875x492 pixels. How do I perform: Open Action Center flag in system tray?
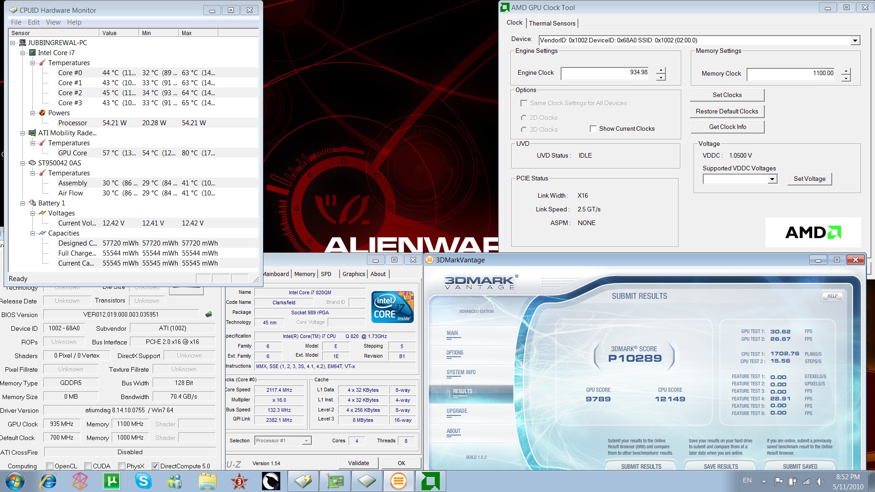click(x=779, y=481)
